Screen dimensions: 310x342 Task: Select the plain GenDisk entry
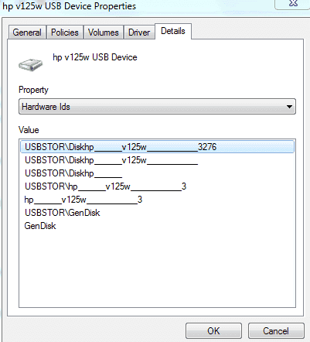point(157,226)
